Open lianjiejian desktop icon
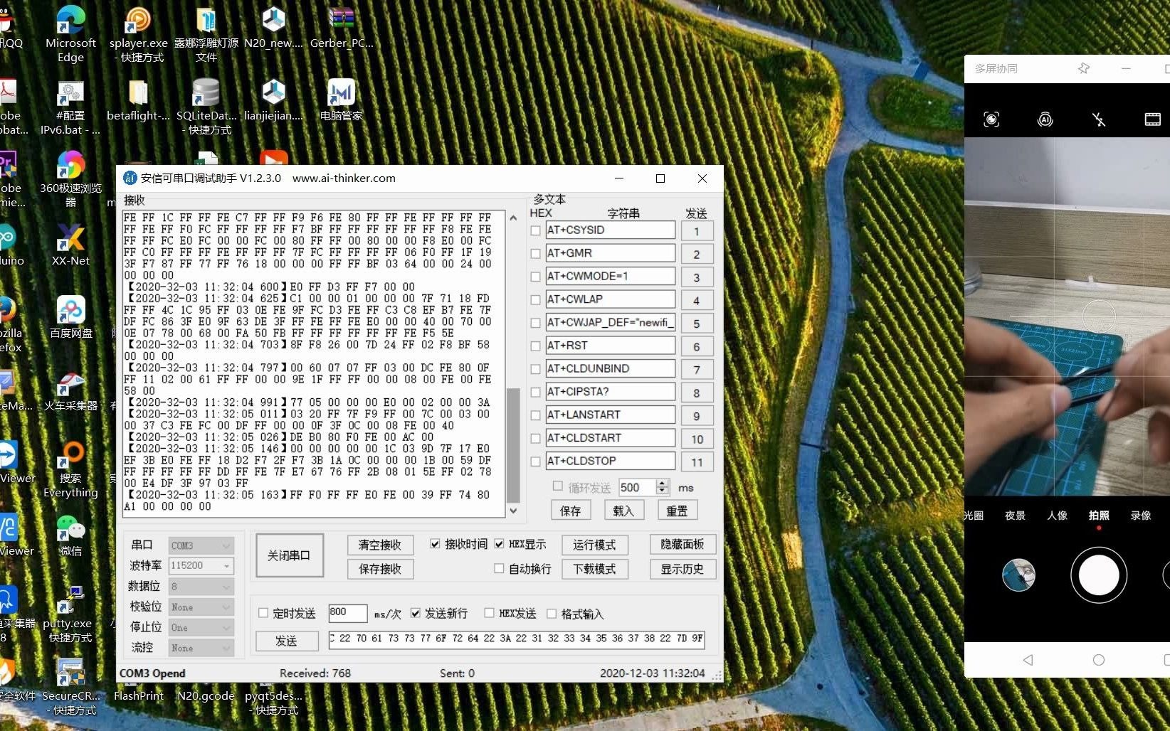The image size is (1170, 731). [273, 100]
